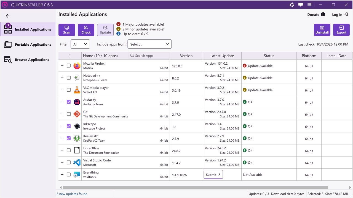Check the Git row checkbox
The image size is (353, 198).
tap(69, 114)
